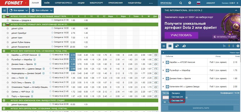
Task: Open the coin money icon in coupon toolbar
Action: tap(184, 46)
